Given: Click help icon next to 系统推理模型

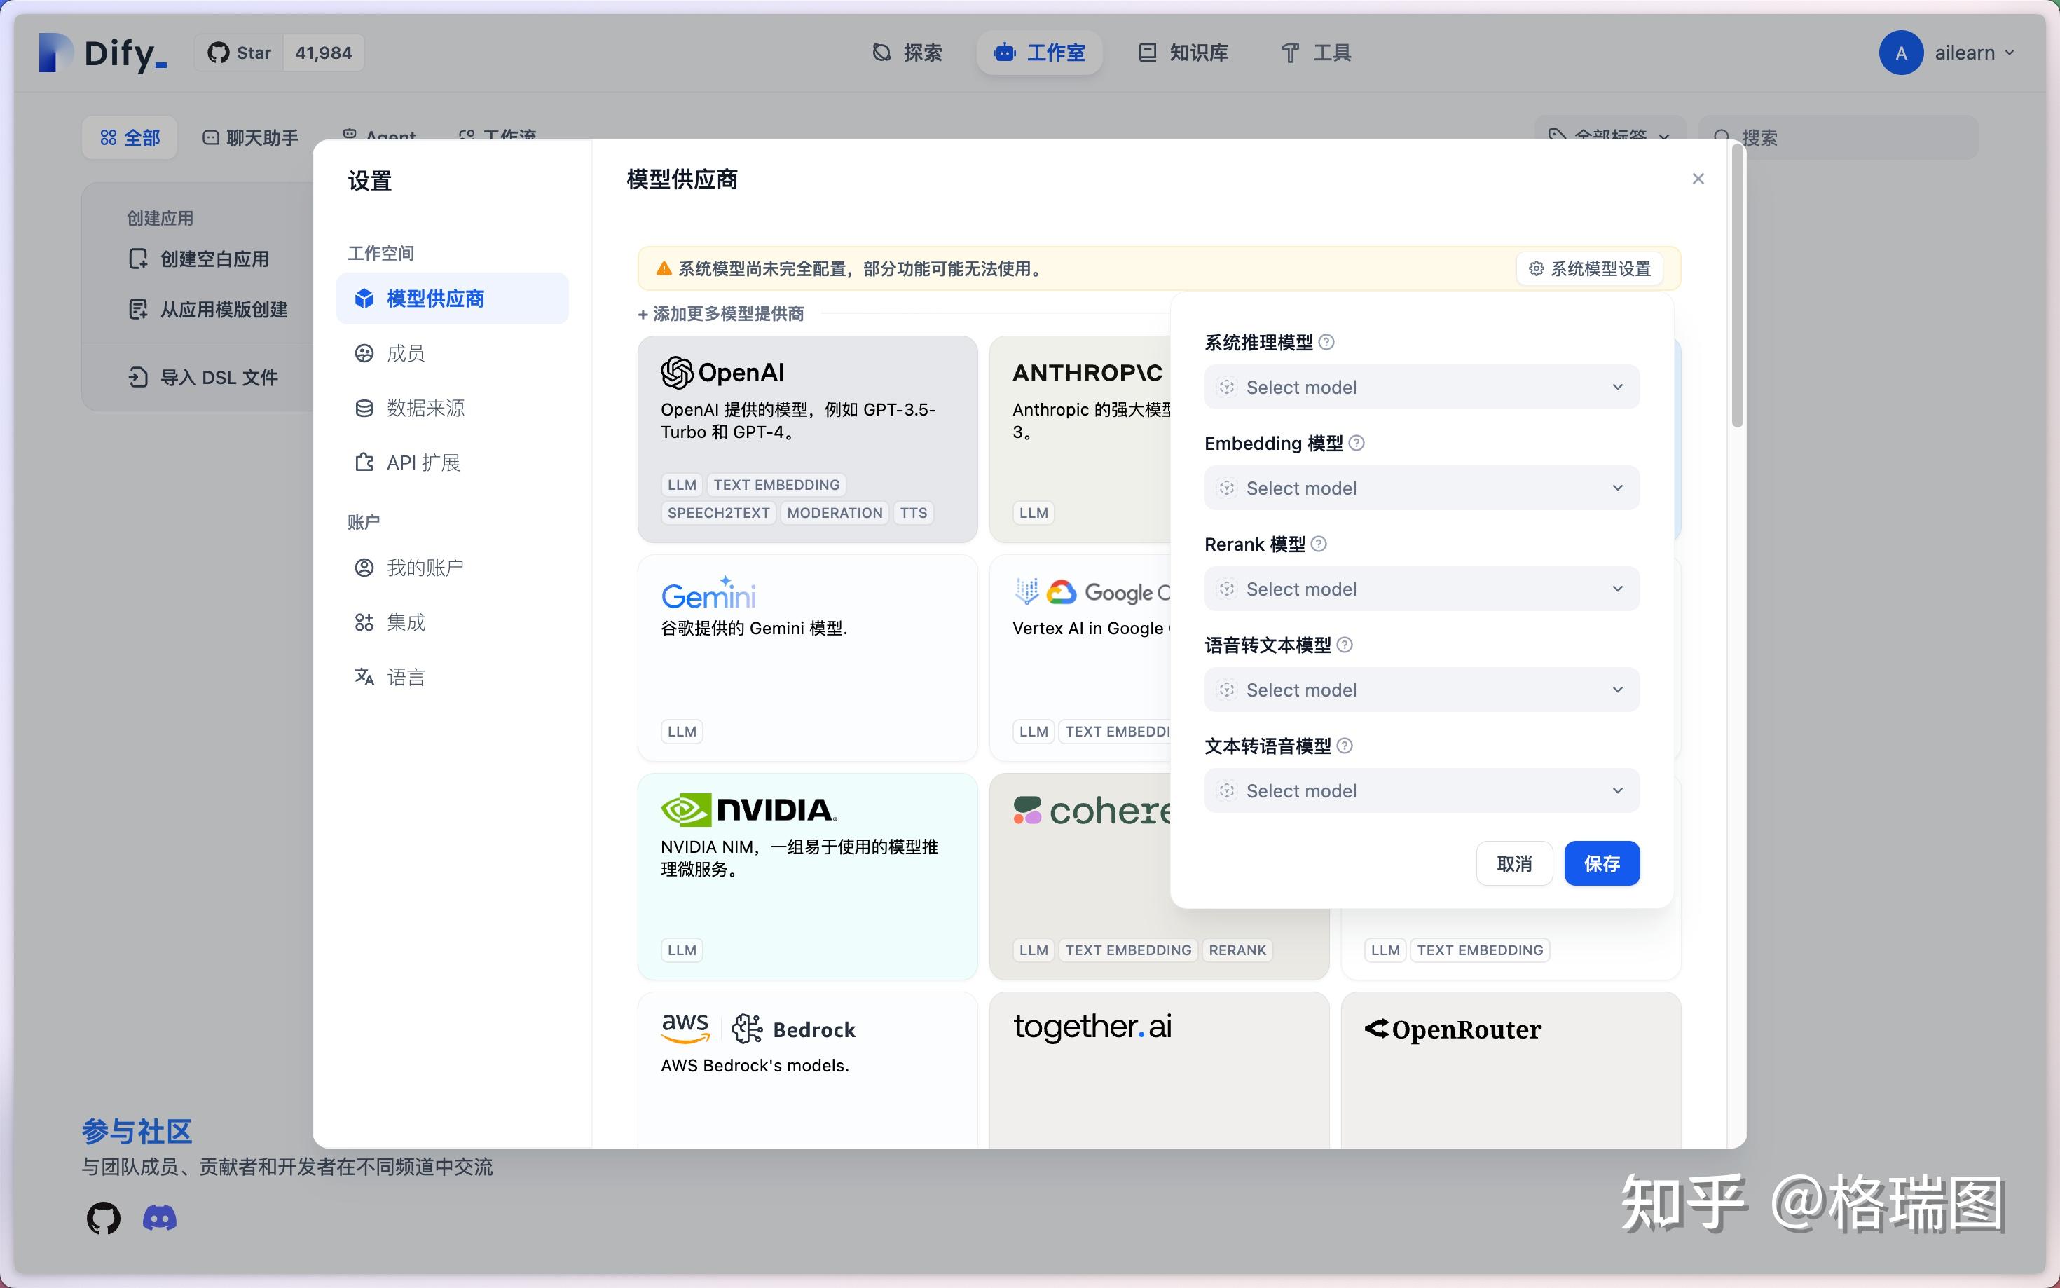Looking at the screenshot, I should coord(1326,341).
